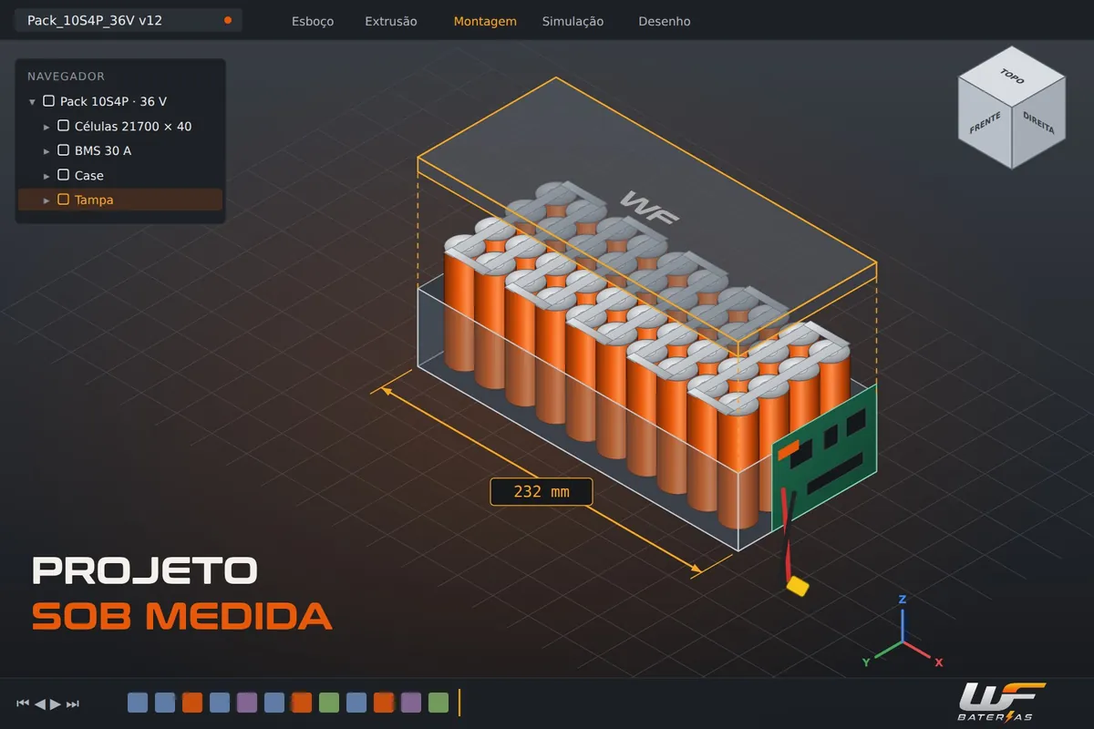Click the TOPO face of the view cube

pos(1012,76)
